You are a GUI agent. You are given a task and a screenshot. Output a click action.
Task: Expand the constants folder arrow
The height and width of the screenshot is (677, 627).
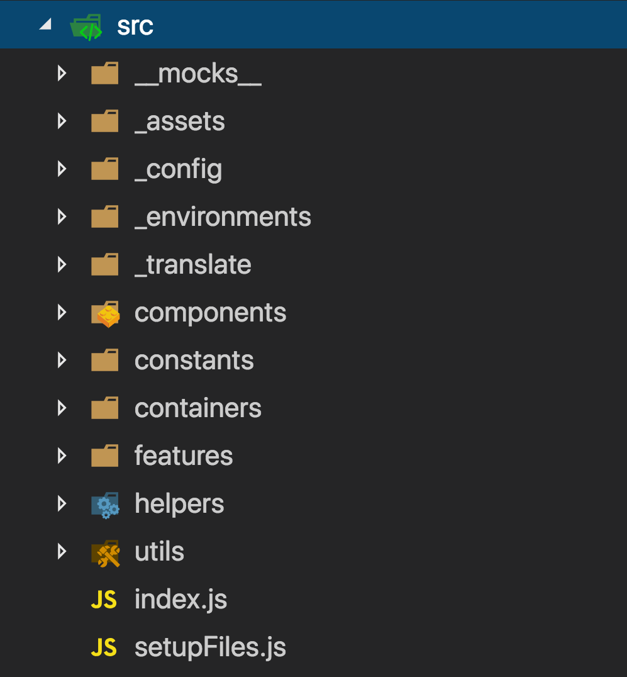point(62,360)
